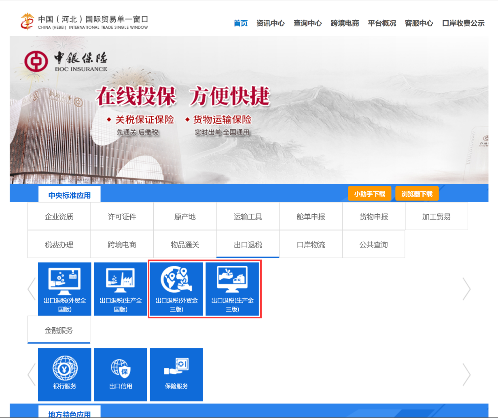Click left arrow of 出口退税 carousel
Viewport: 498px width, 418px height.
pos(32,289)
